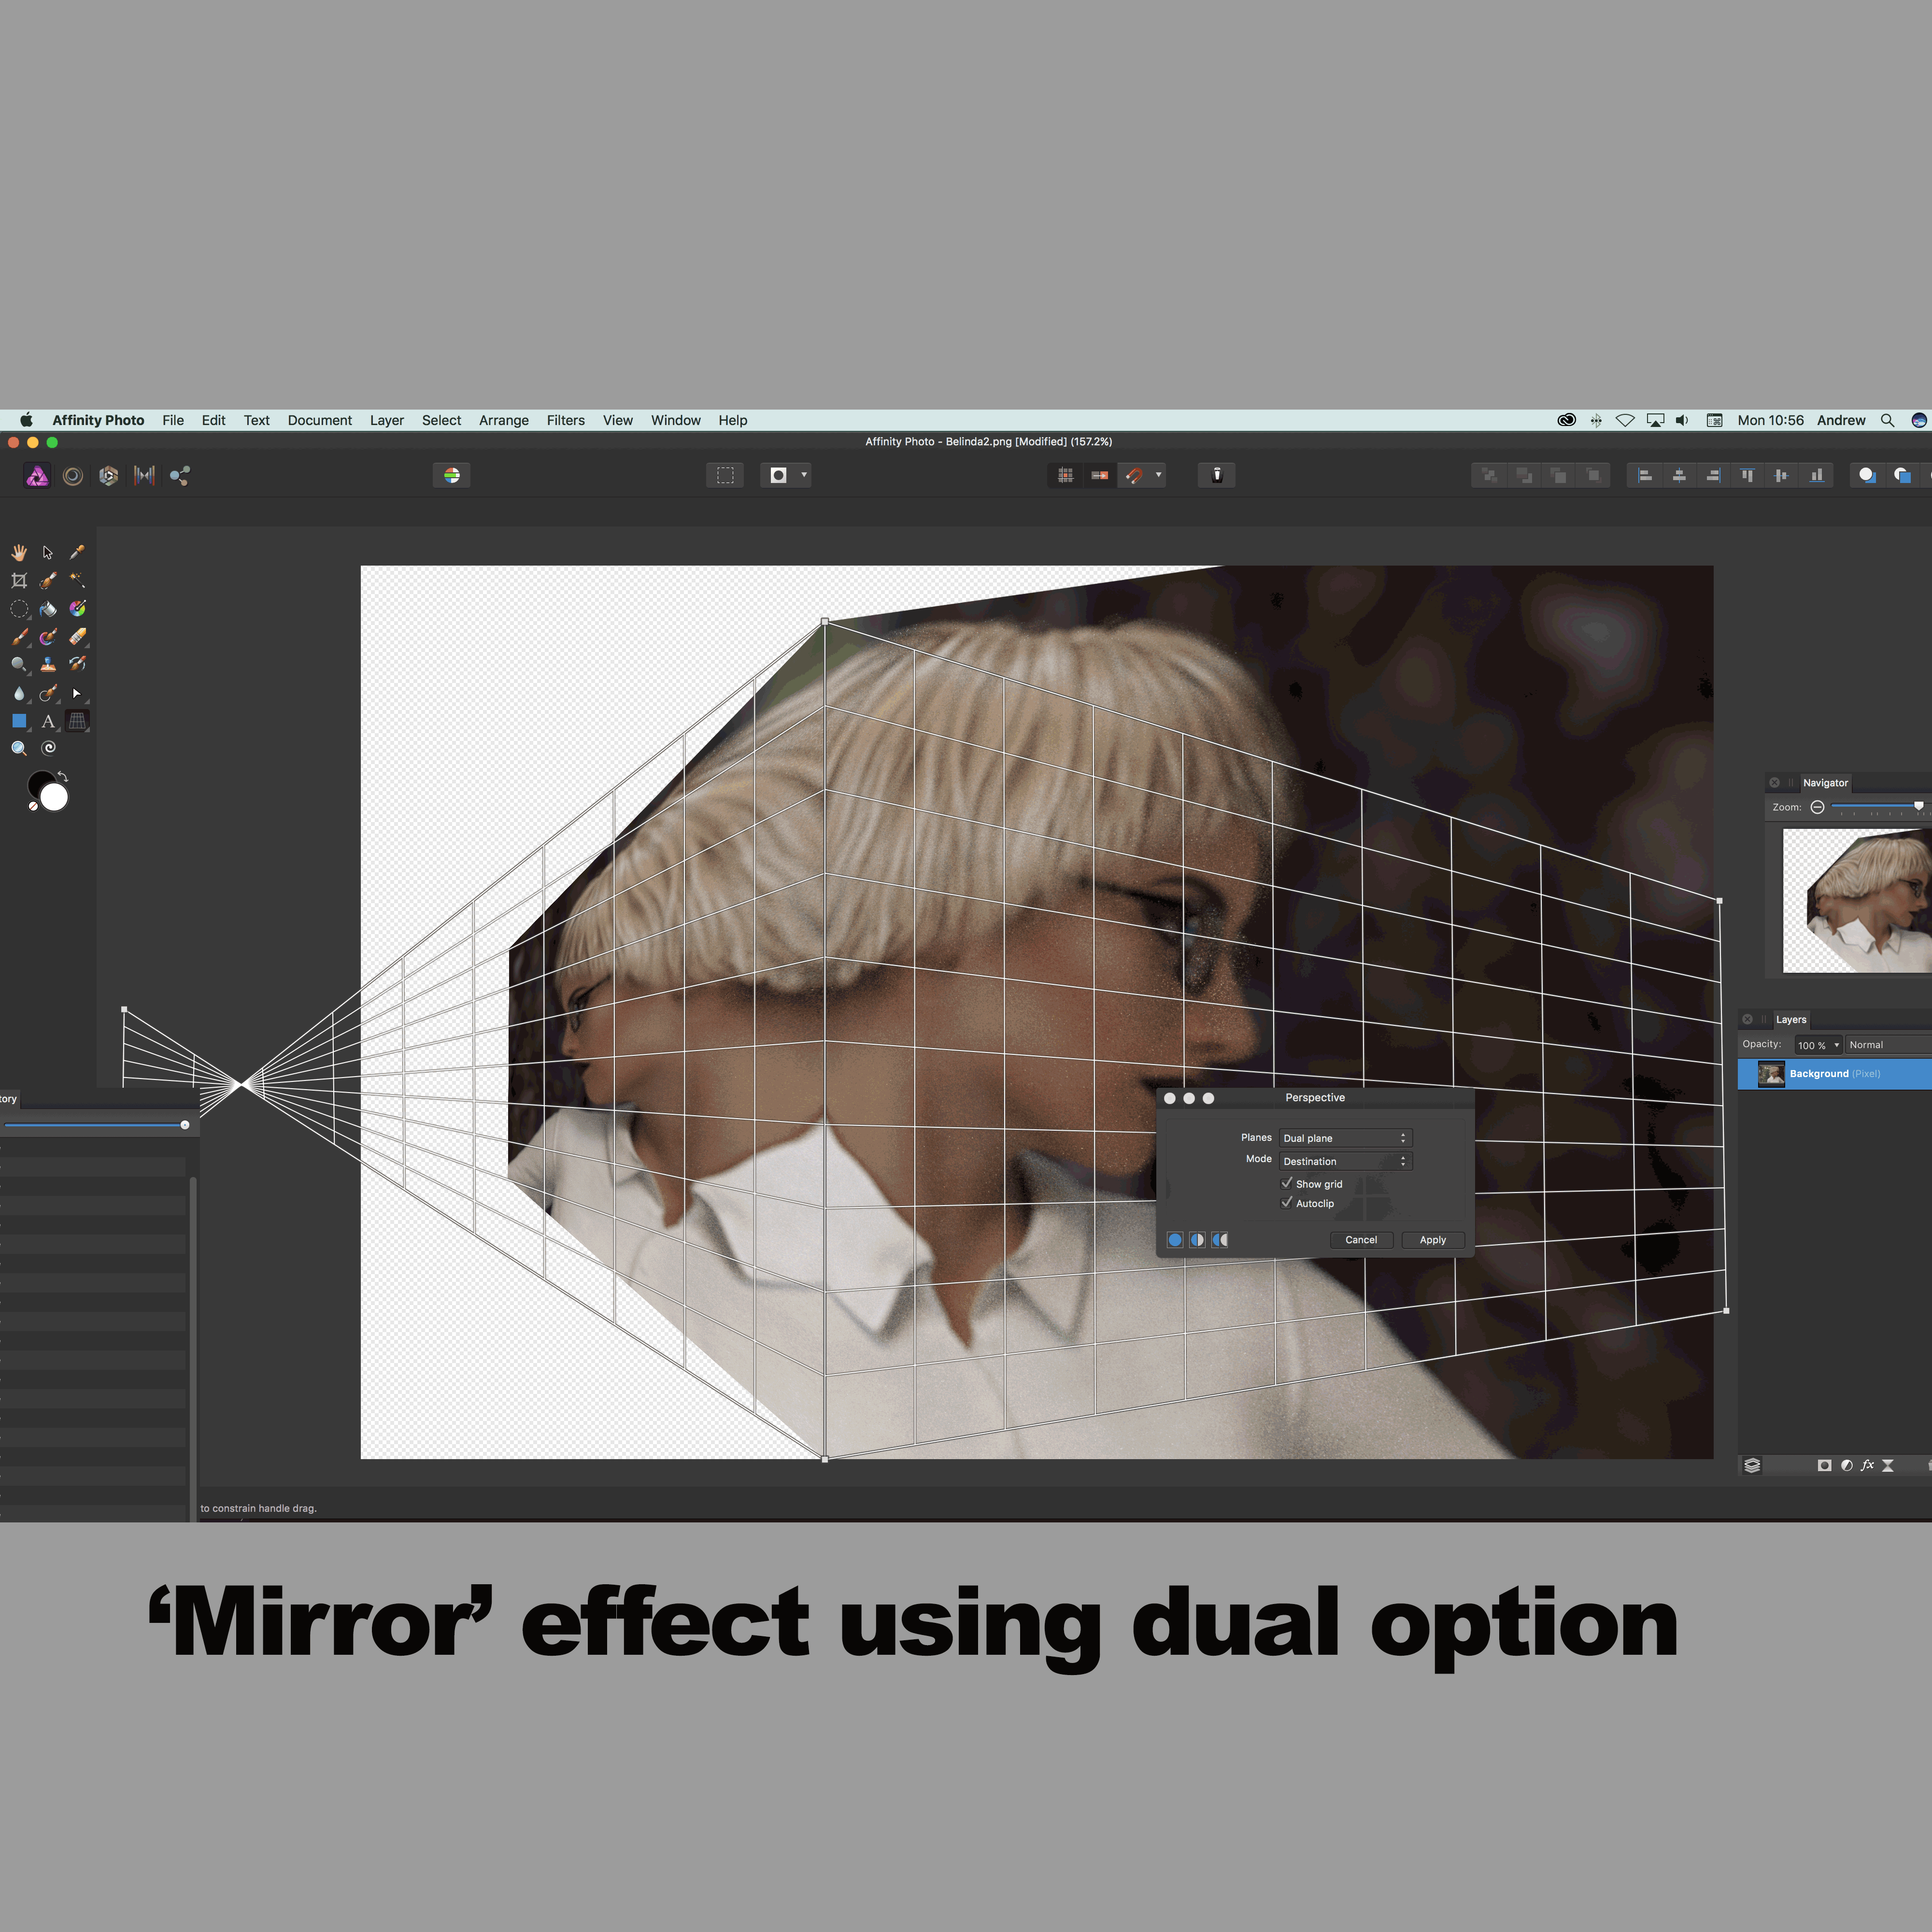Click the Layer Effects fx button
This screenshot has width=1932, height=1932.
point(1867,1465)
